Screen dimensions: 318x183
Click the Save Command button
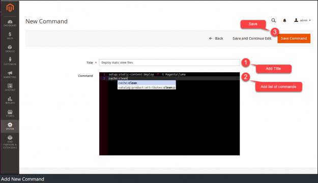point(294,38)
